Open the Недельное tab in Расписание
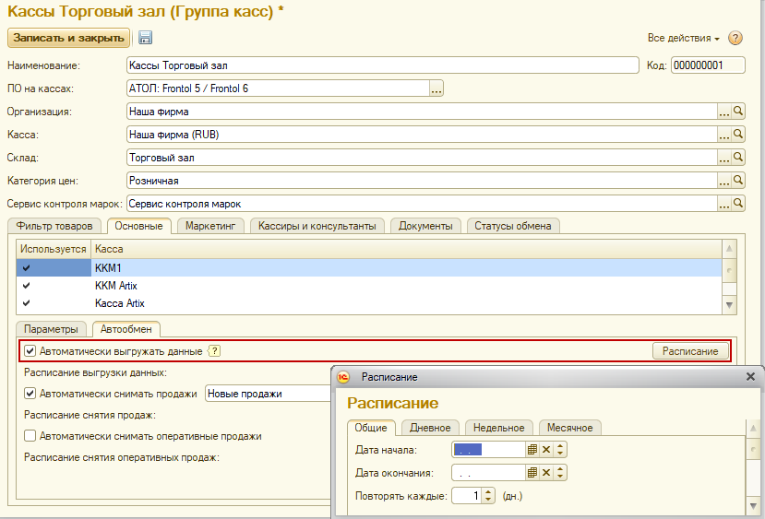Screen dimensions: 765x519 [501, 428]
